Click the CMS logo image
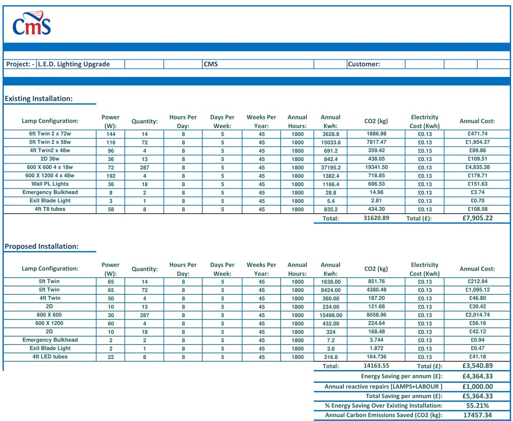Viewport: 513px width, 421px height. [x=32, y=23]
